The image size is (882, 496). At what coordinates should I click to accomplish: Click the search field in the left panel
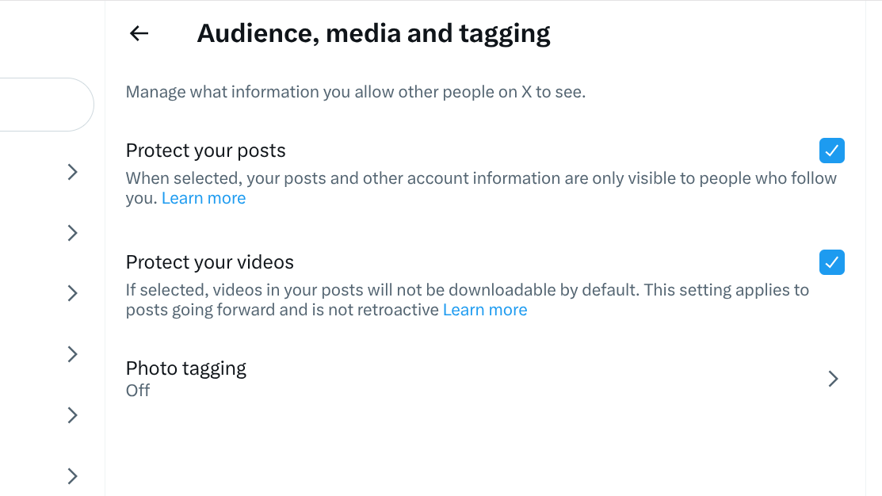40,104
